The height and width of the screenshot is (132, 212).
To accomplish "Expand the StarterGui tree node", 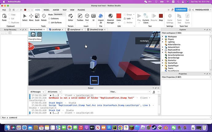I will tap(163, 60).
